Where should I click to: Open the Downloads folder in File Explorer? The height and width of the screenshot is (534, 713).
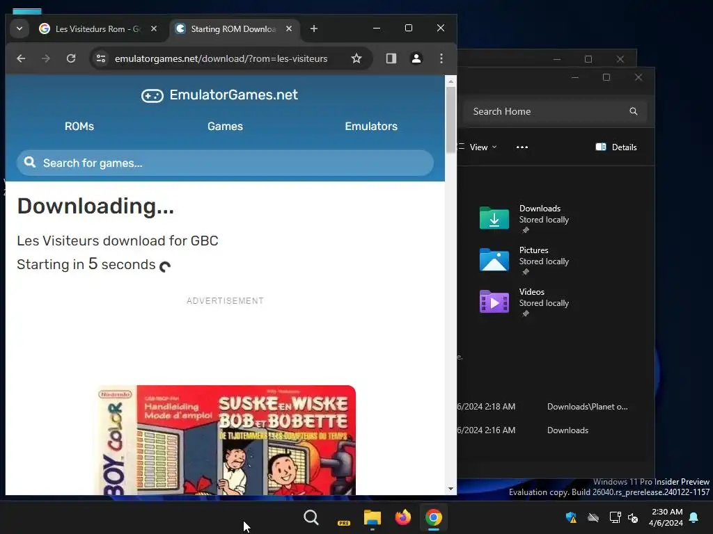click(524, 218)
